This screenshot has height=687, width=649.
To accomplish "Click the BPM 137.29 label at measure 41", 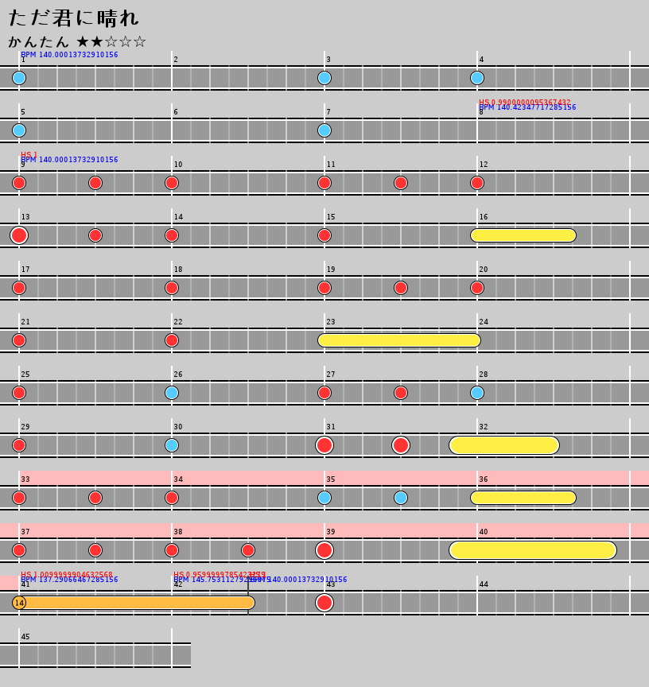I will (69, 580).
